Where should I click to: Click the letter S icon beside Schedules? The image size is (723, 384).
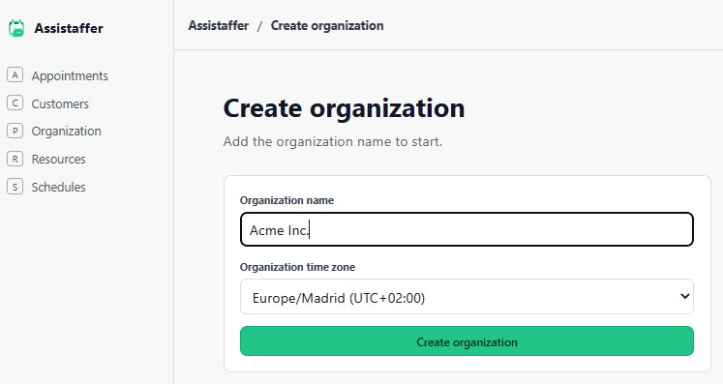[15, 187]
